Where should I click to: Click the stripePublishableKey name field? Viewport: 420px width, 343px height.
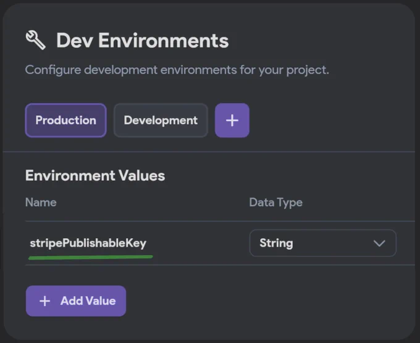(88, 243)
